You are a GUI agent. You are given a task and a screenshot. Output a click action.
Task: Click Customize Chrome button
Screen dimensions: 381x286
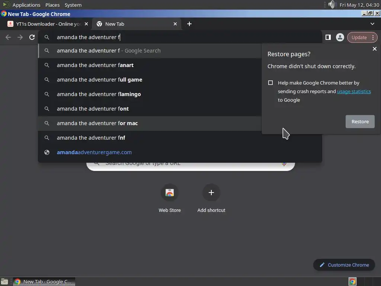344,265
